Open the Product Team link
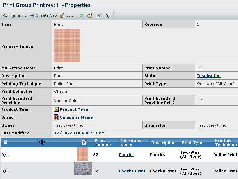Image resolution: width=238 pixels, height=179 pixels. point(75,109)
